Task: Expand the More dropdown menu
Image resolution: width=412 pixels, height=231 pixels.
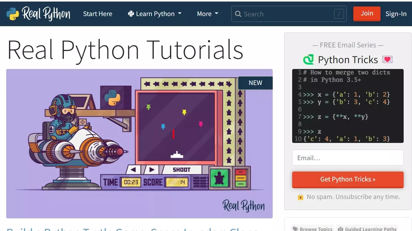Action: [x=208, y=14]
